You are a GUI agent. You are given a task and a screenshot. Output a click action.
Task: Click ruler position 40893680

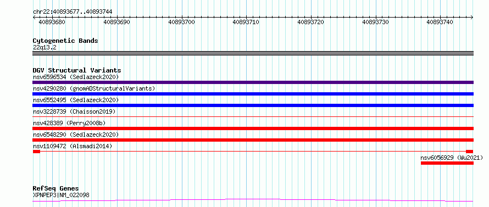52,22
